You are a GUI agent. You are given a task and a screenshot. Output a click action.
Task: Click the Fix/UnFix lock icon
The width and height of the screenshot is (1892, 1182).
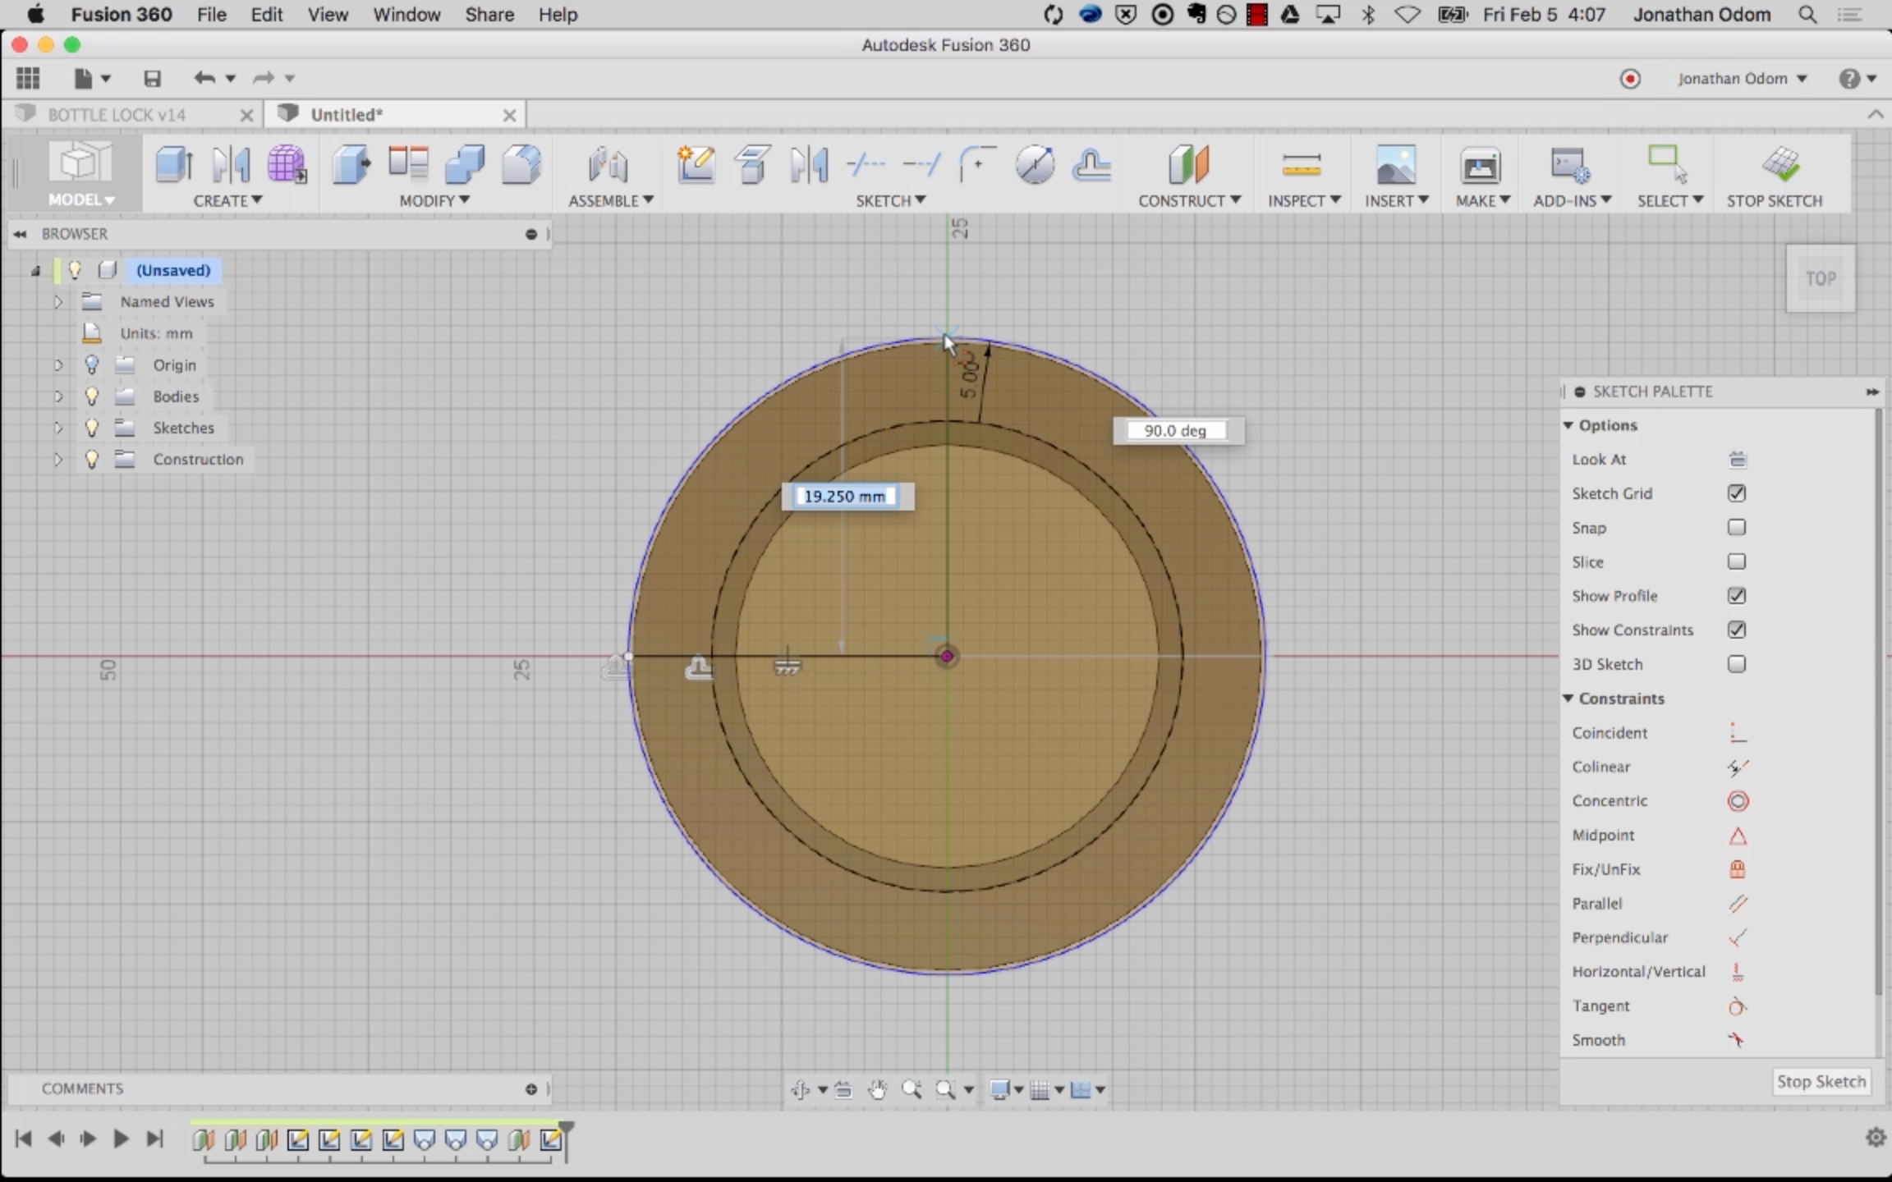(x=1738, y=869)
